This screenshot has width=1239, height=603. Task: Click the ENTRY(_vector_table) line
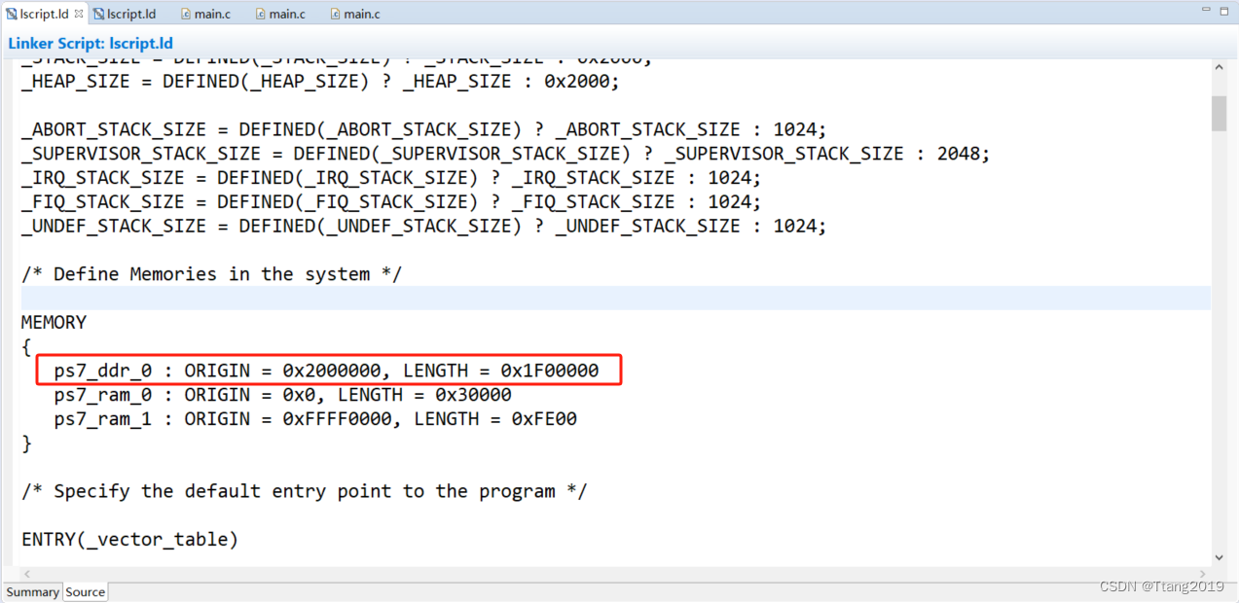point(129,539)
